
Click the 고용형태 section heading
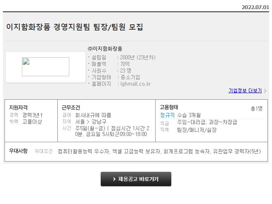click(x=169, y=107)
